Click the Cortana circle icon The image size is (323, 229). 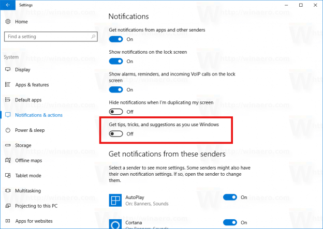[x=115, y=224]
